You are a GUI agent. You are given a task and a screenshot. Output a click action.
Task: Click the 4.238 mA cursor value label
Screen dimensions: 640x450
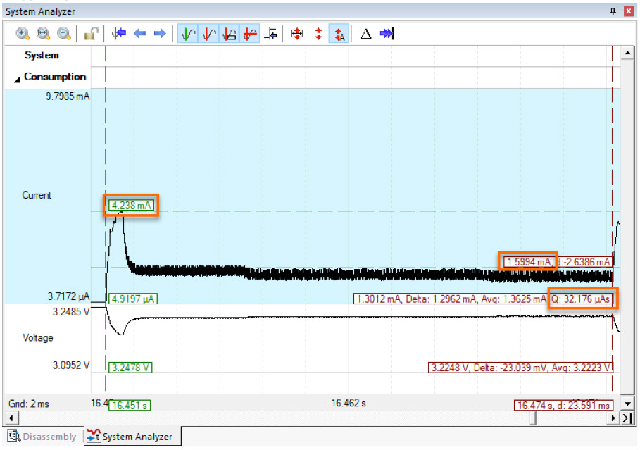click(x=132, y=206)
